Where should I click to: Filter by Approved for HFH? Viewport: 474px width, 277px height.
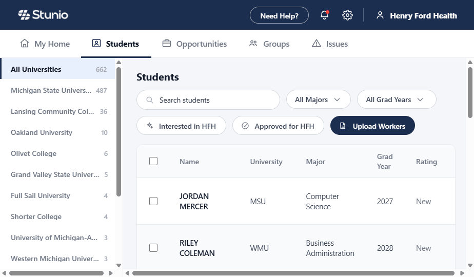click(278, 126)
